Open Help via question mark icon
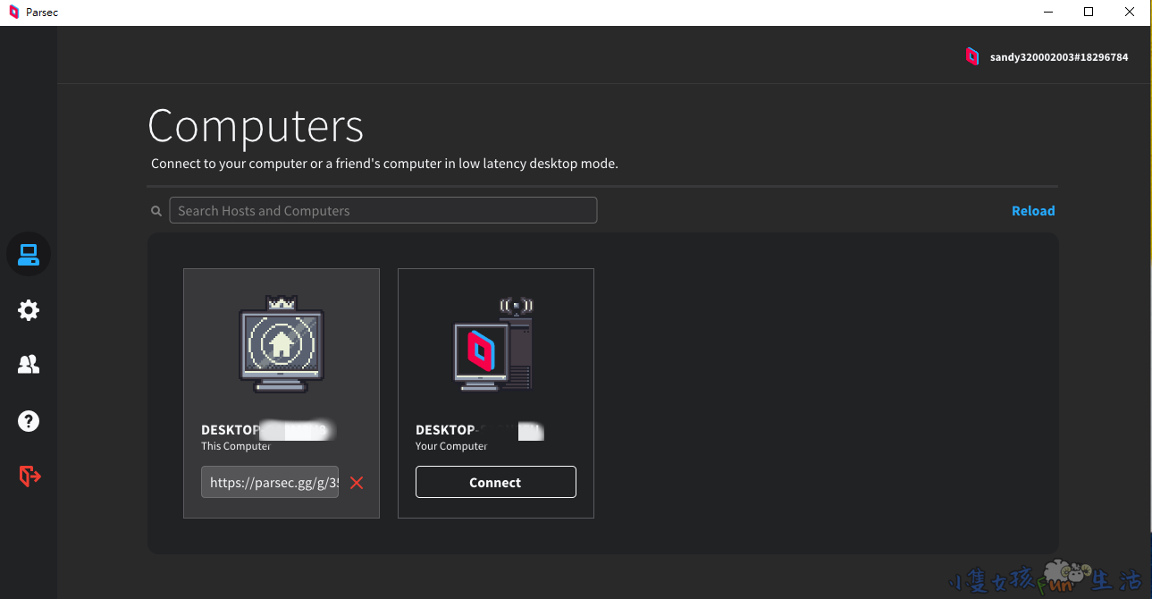 coord(29,421)
